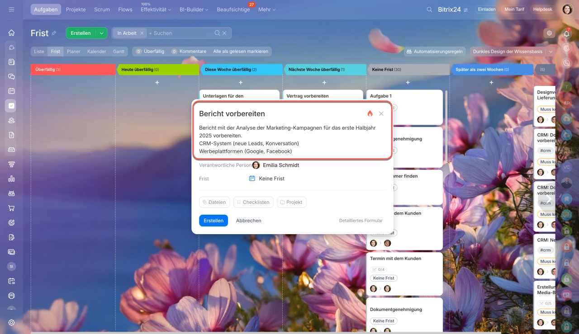Click Alle als gelesen markieren
The height and width of the screenshot is (334, 579).
click(x=241, y=52)
